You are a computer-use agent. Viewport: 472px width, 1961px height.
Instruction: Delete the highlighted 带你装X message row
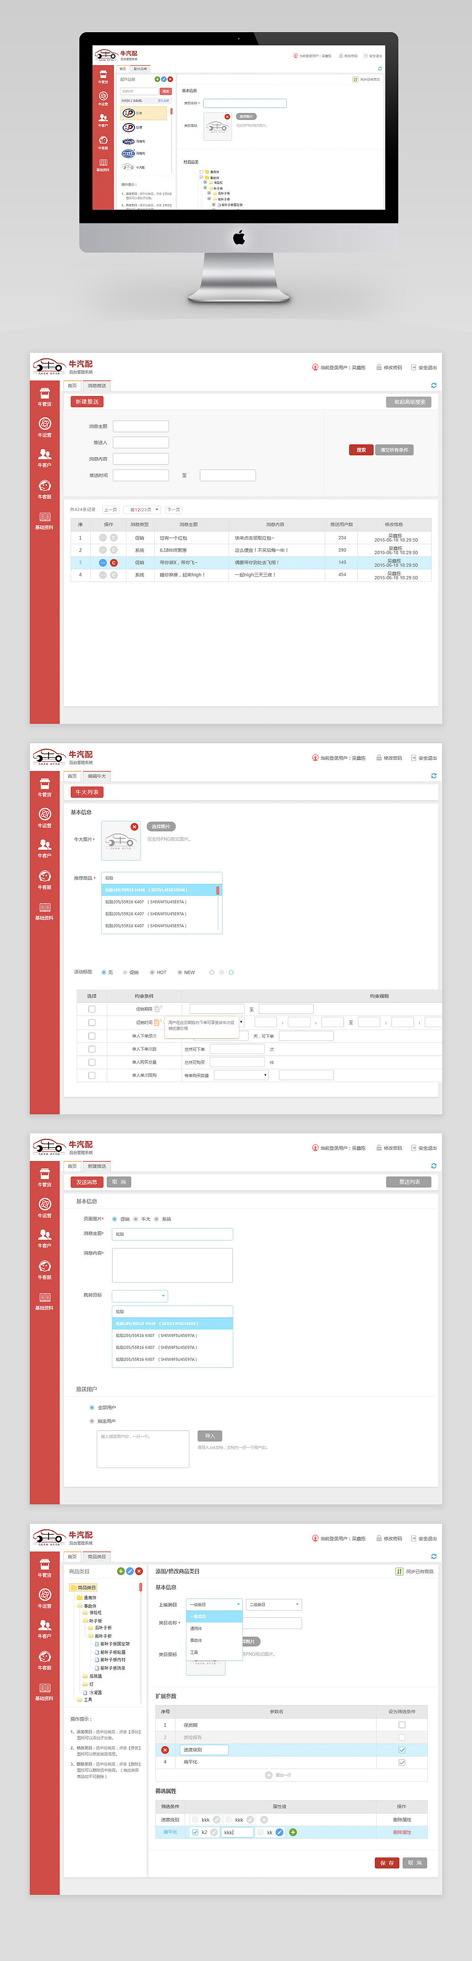(x=113, y=562)
